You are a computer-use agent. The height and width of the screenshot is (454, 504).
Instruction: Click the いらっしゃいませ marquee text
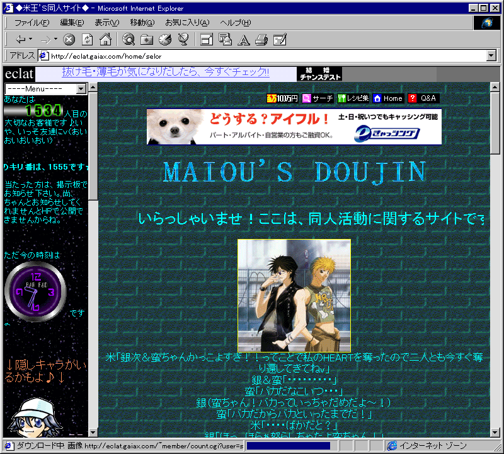311,219
